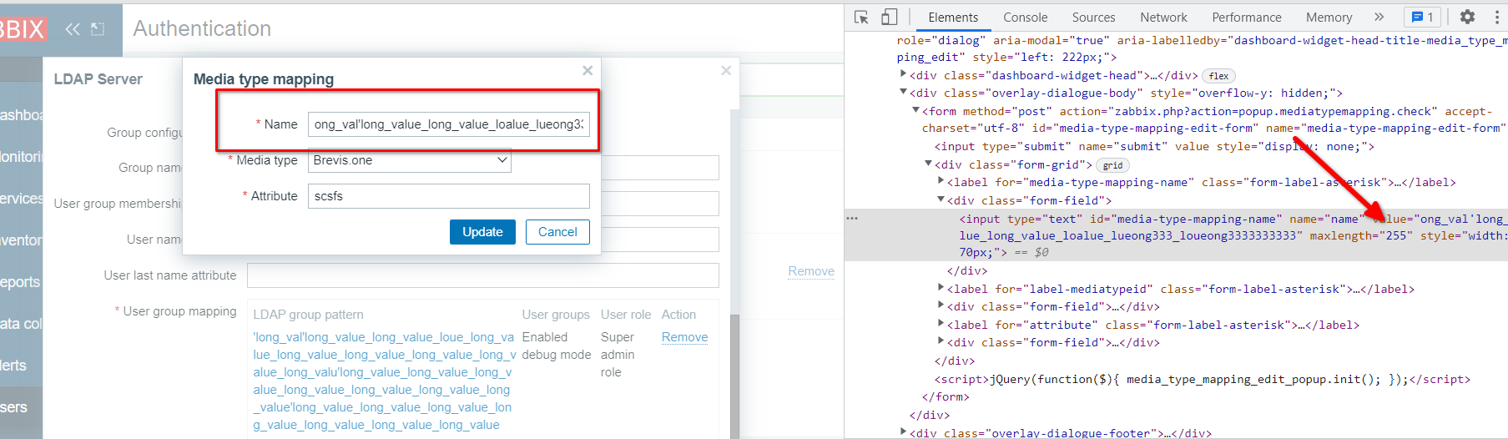Click the ellipsis on the selected DOM line
The height and width of the screenshot is (439, 1508).
[852, 219]
